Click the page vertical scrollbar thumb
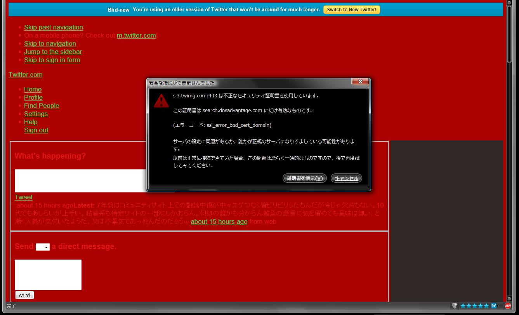Viewport: 519px width, 315px height. [x=510, y=33]
